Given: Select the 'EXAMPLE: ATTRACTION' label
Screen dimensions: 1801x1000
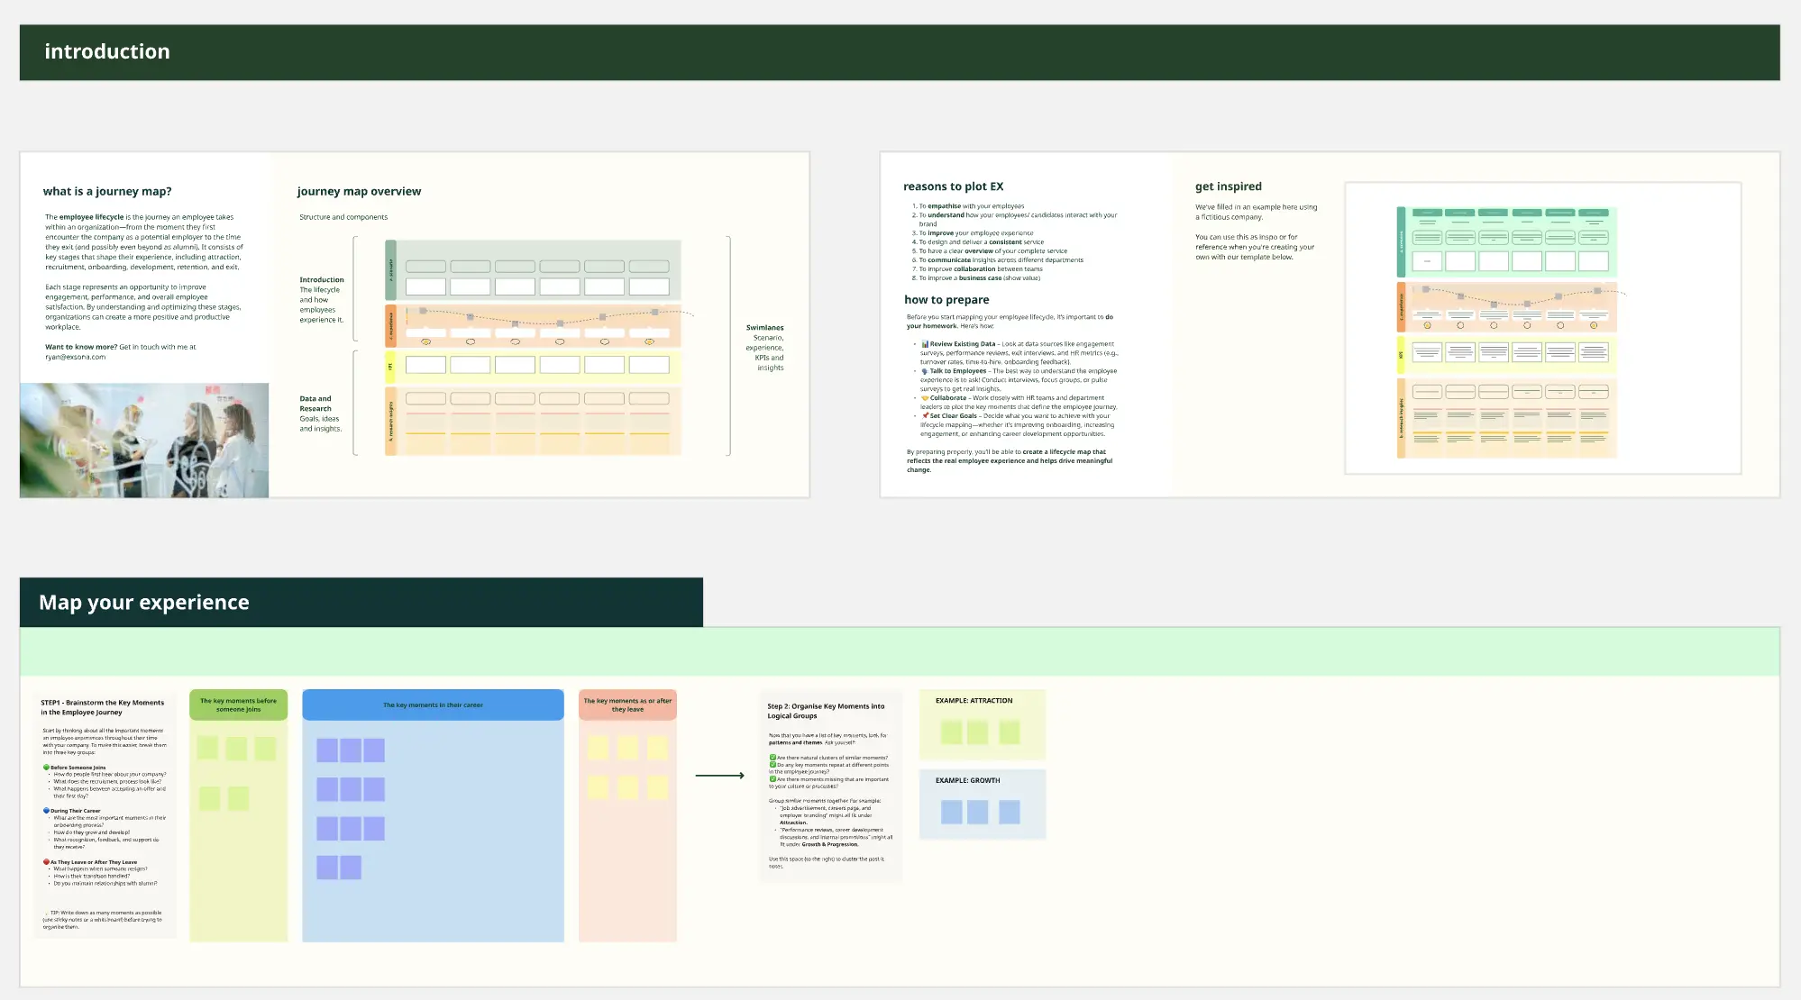Looking at the screenshot, I should tap(974, 701).
